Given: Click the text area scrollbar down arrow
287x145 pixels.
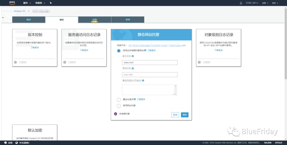Looking at the screenshot, I should [176, 94].
